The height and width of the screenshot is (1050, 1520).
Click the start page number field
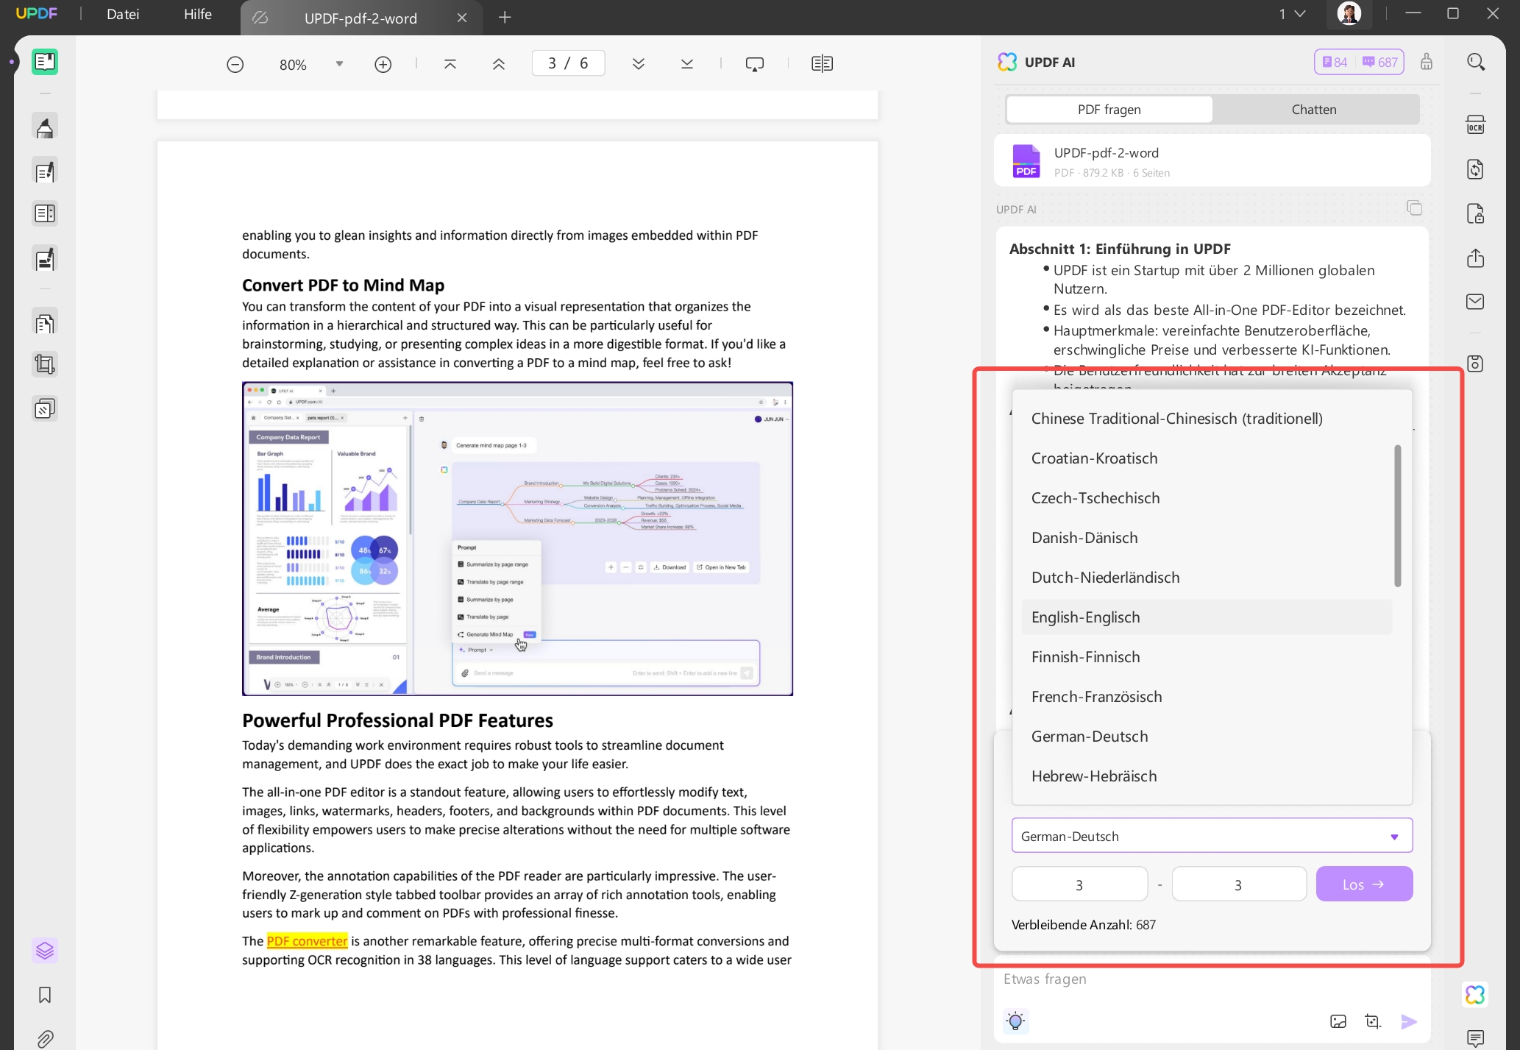click(1079, 884)
